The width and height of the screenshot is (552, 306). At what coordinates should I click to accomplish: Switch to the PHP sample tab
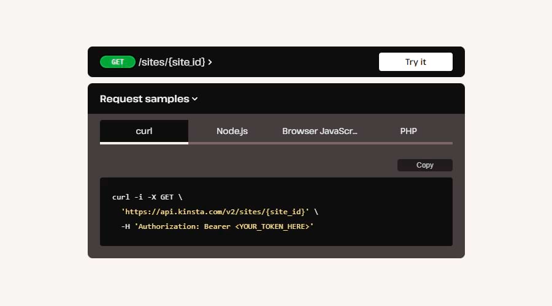tap(408, 131)
